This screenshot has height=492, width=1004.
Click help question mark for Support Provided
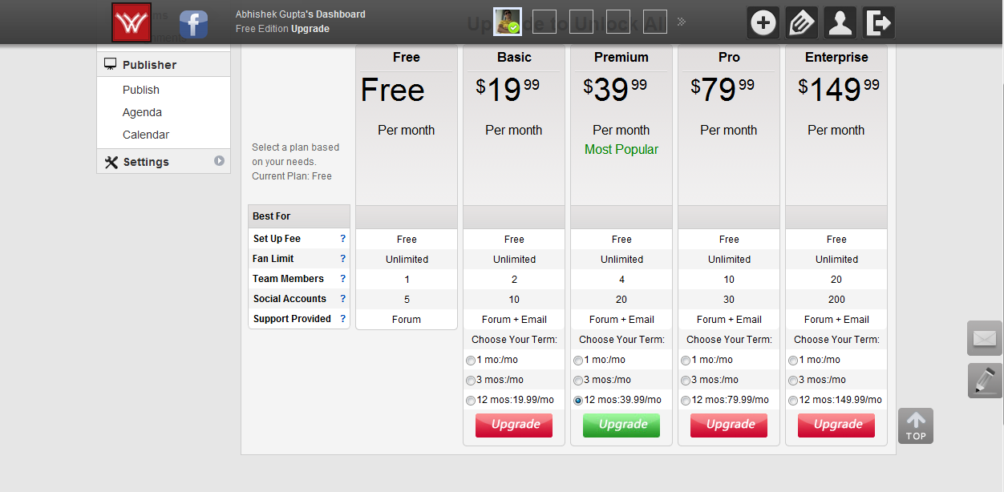[343, 319]
